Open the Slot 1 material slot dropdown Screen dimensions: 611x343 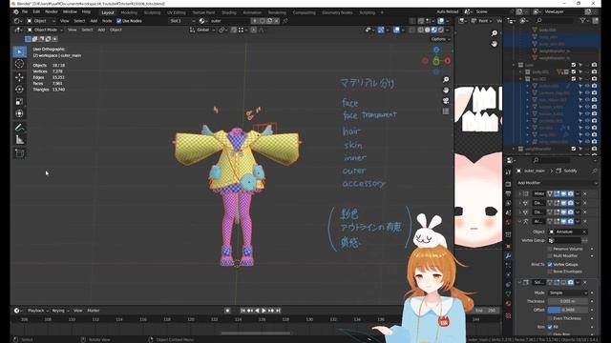point(182,21)
